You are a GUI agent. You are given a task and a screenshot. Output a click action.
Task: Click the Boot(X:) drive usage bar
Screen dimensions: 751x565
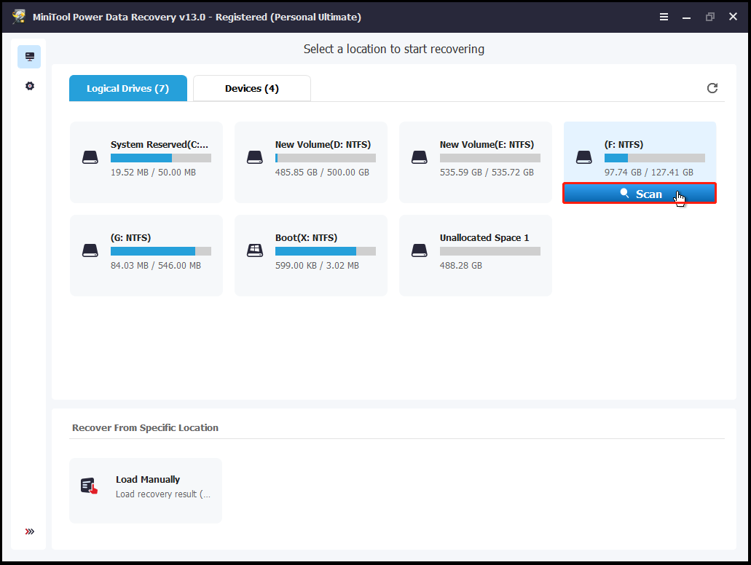(326, 251)
